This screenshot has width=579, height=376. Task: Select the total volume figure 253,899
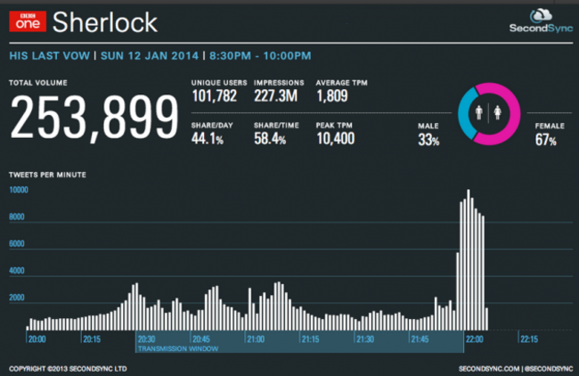[94, 119]
